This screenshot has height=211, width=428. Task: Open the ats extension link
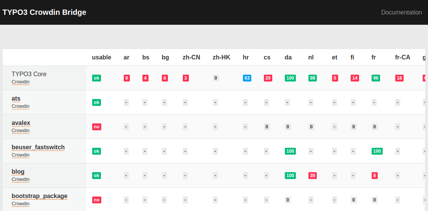click(x=16, y=98)
